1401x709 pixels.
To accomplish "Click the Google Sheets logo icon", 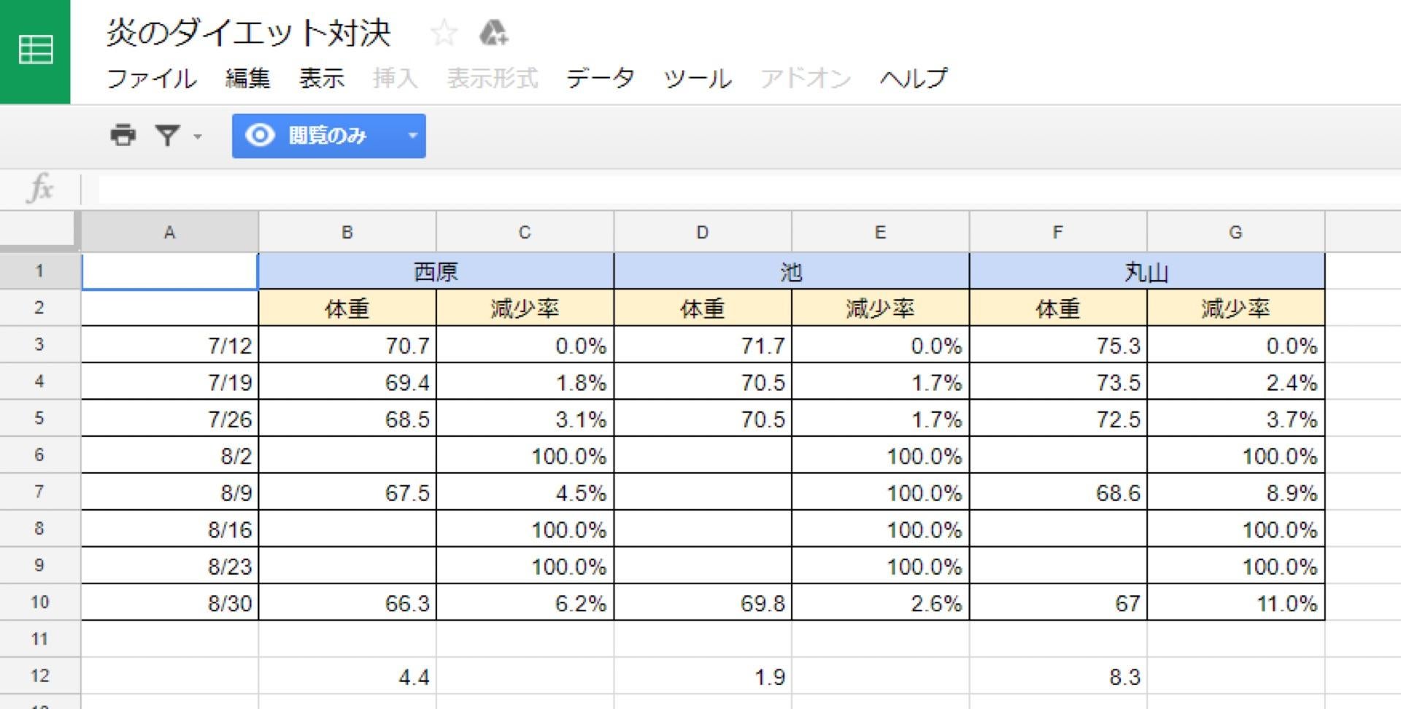I will (34, 50).
